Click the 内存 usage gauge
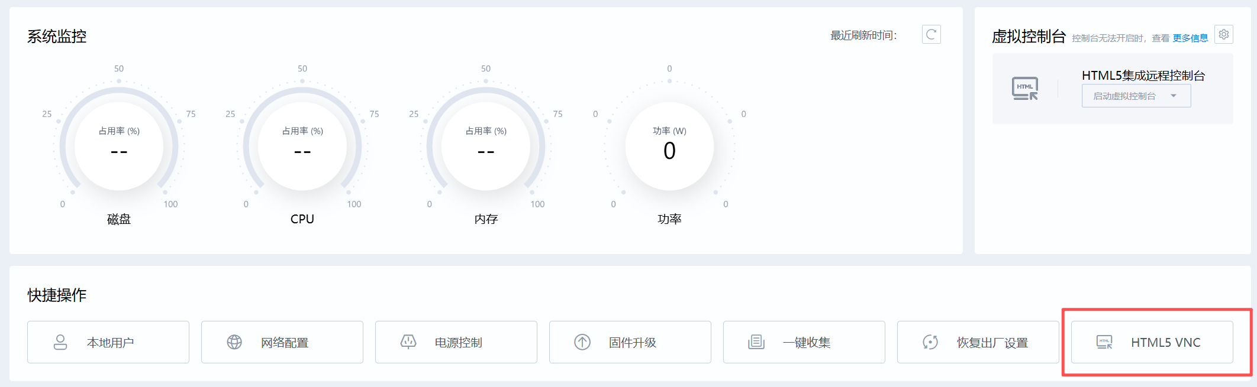Viewport: 1257px width, 387px height. click(x=486, y=146)
